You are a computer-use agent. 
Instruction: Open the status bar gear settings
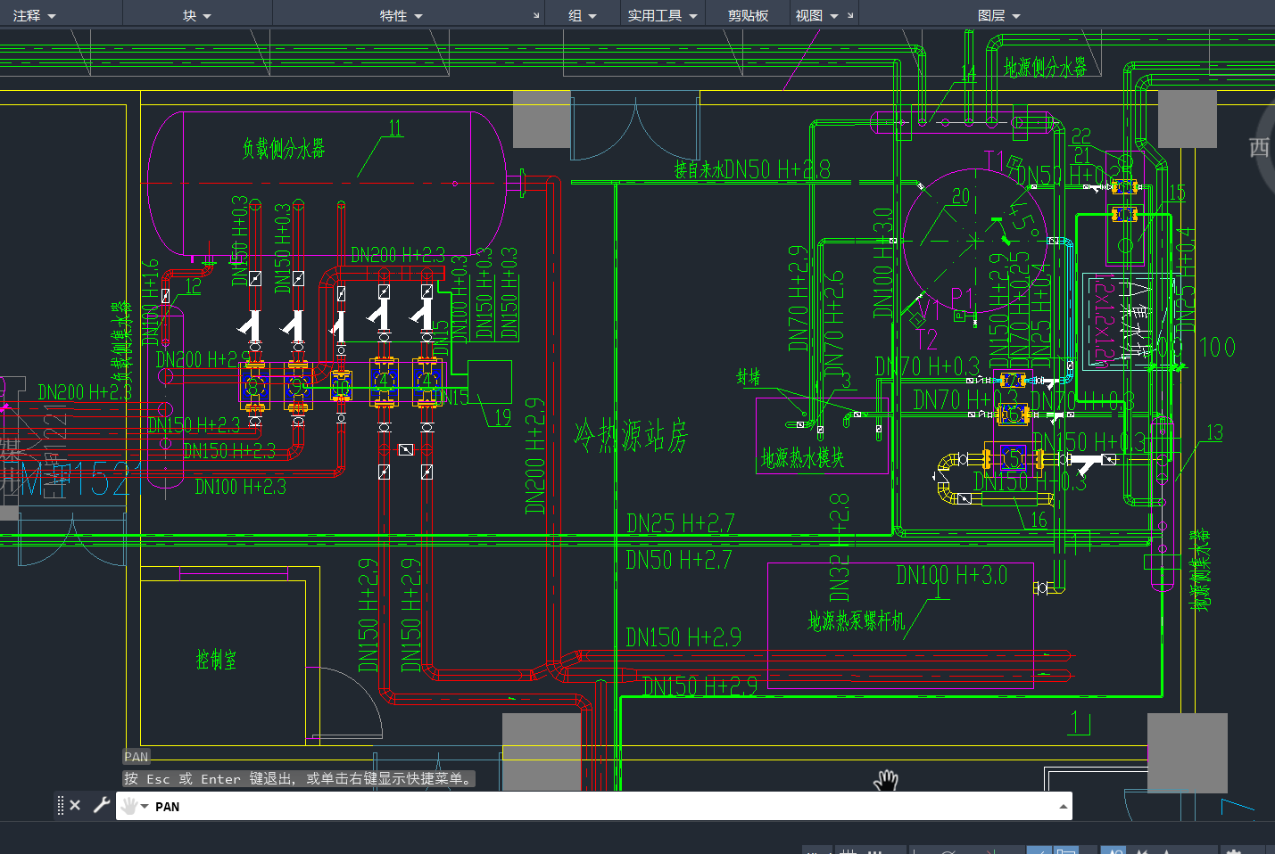1233,851
